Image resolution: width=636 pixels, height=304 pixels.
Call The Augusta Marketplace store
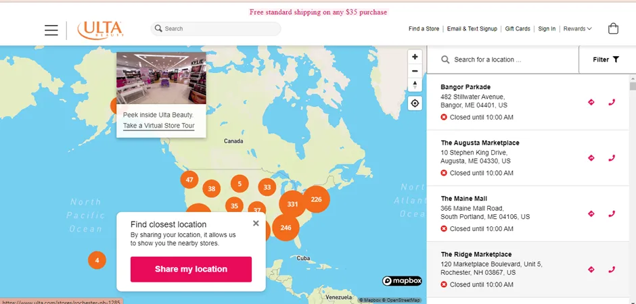(x=612, y=158)
